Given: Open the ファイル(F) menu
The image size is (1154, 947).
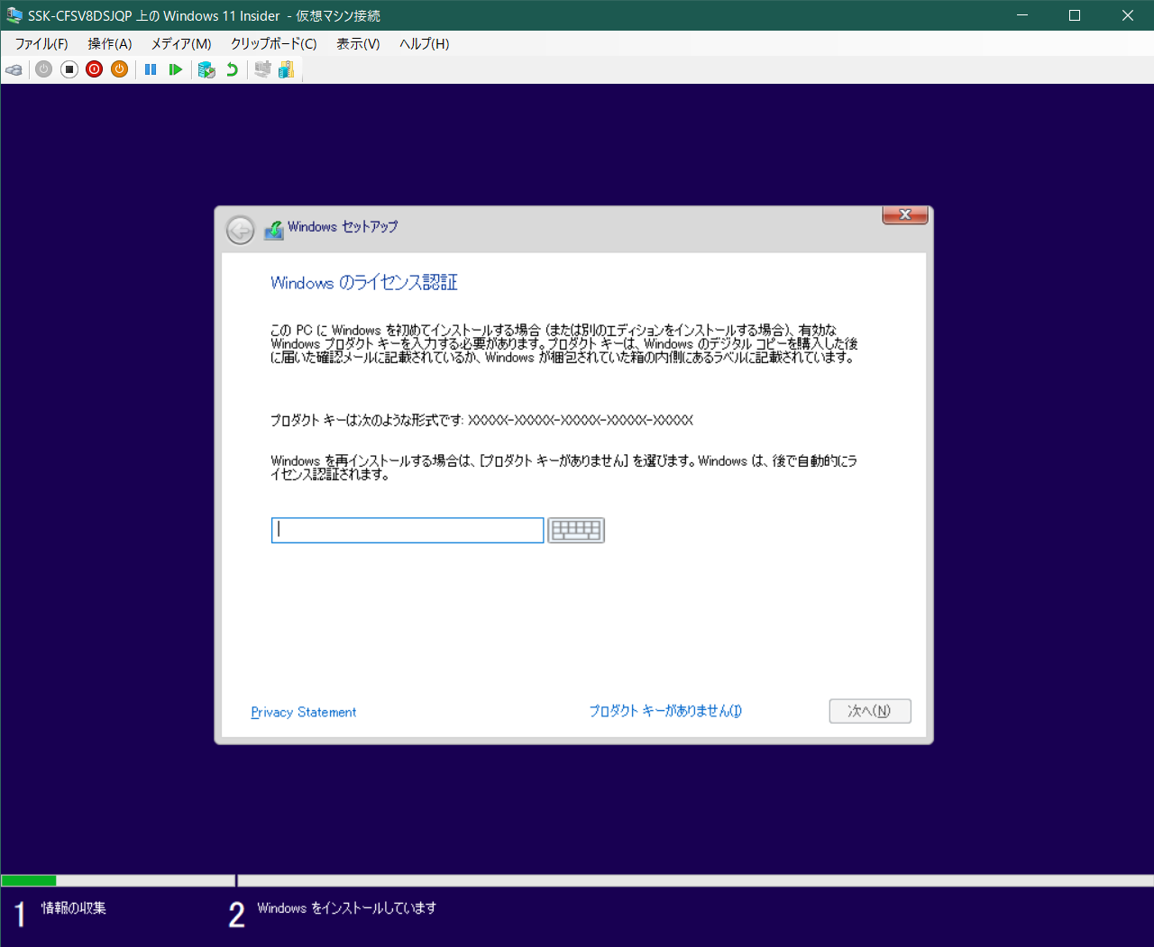Looking at the screenshot, I should [x=41, y=43].
